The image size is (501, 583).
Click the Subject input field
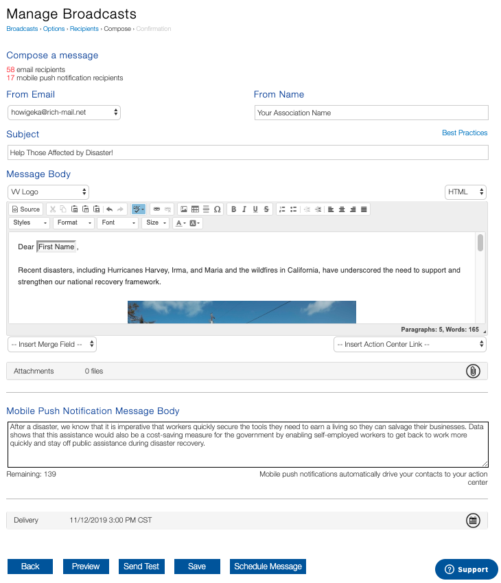pyautogui.click(x=248, y=152)
